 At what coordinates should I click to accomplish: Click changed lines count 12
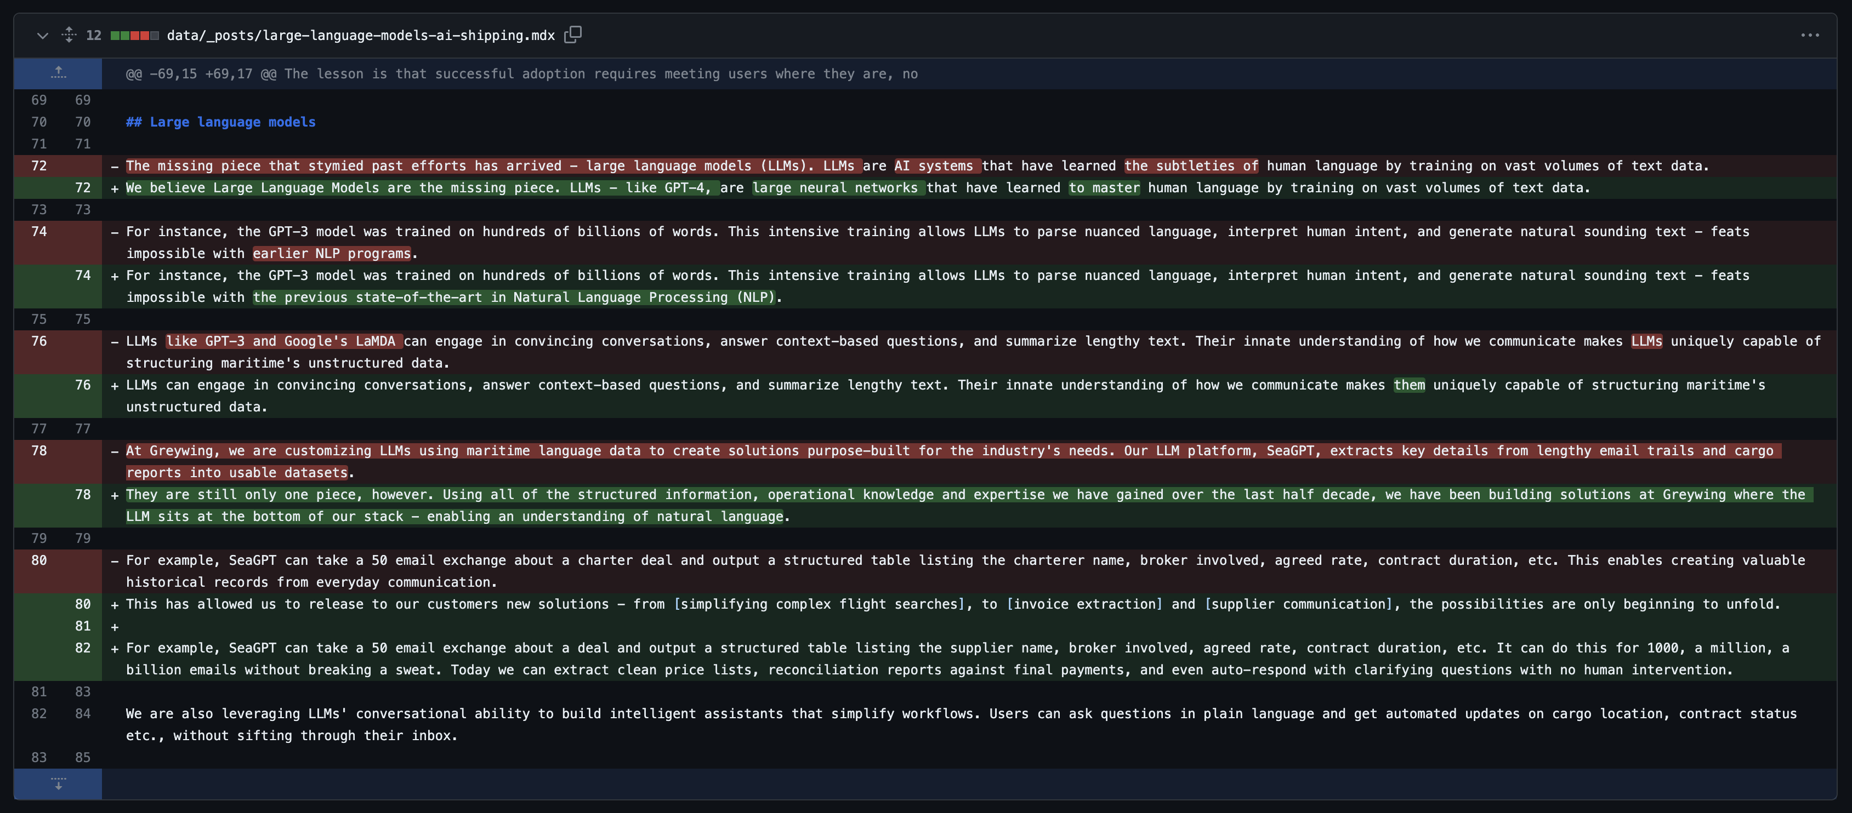93,35
